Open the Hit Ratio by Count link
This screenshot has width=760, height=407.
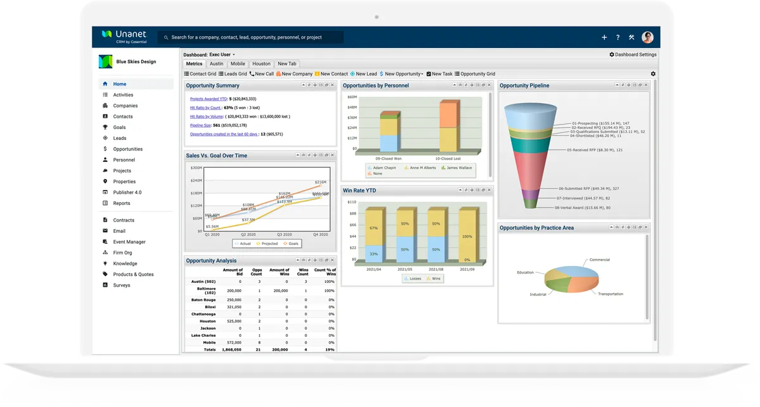click(205, 108)
